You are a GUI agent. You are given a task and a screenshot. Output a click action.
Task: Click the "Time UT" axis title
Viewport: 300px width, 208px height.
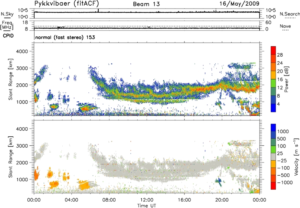tap(147, 206)
